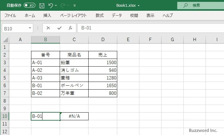Screen dimensions: 224x135
Task: Select row 1 header
Action: (x=5, y=47)
